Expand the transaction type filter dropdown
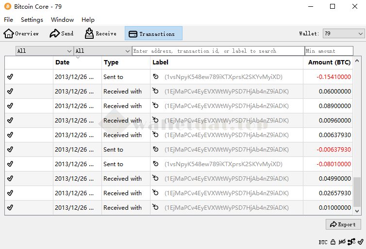The height and width of the screenshot is (249, 366). click(x=102, y=51)
